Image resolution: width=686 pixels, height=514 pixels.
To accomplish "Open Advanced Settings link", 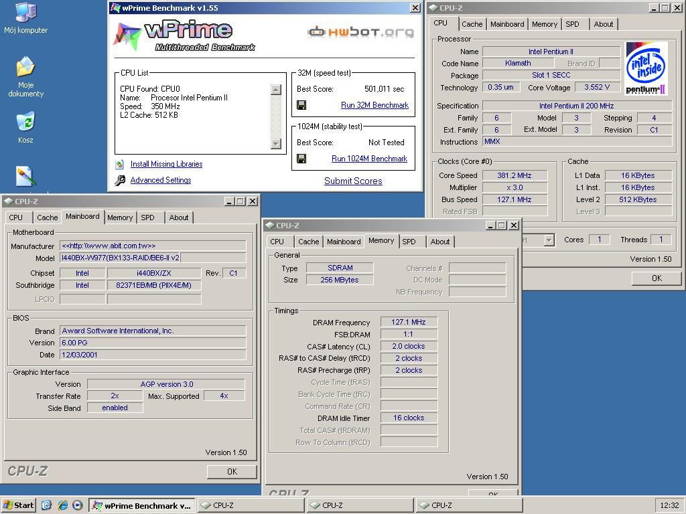I will 161,180.
